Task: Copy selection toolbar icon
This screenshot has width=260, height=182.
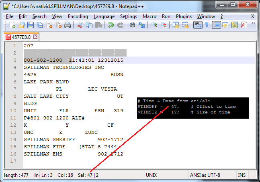Action: pos(89,25)
